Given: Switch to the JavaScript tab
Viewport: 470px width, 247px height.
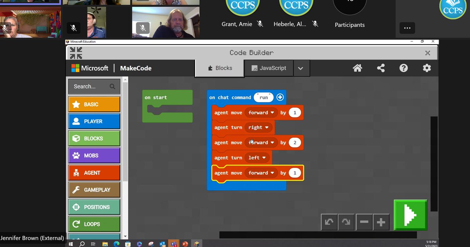Looking at the screenshot, I should (269, 68).
